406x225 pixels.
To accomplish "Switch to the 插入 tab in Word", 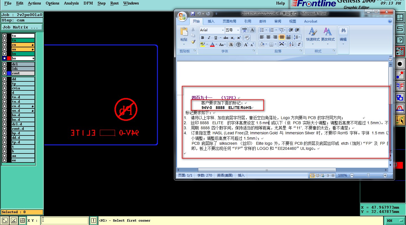I will (211, 21).
